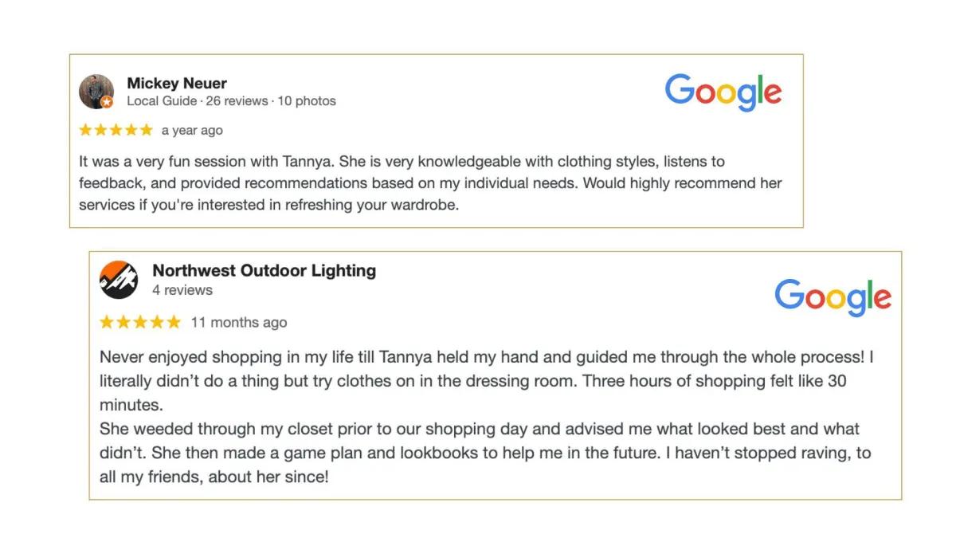Click the Northwest Outdoor Lighting mountain logo
Screen dimensions: 956x538
119,280
